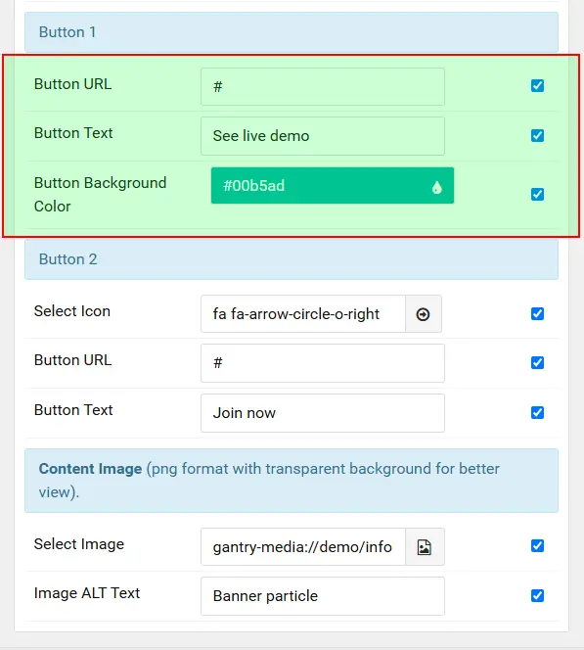The image size is (584, 650).
Task: Click the Join now text field
Action: [323, 413]
